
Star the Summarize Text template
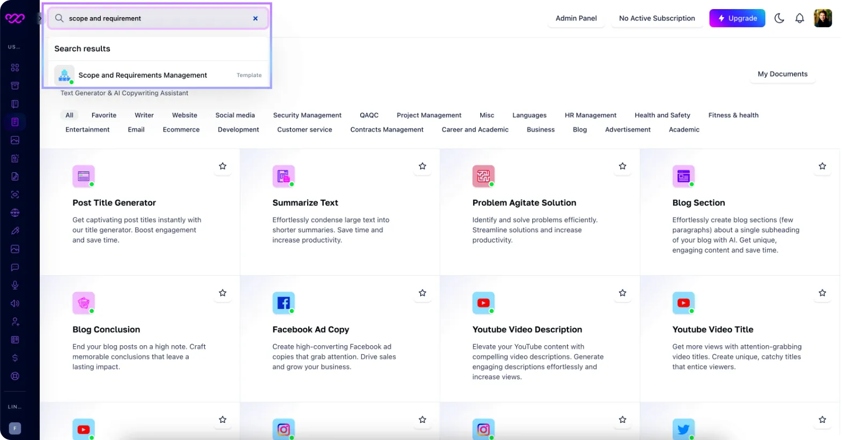coord(422,166)
